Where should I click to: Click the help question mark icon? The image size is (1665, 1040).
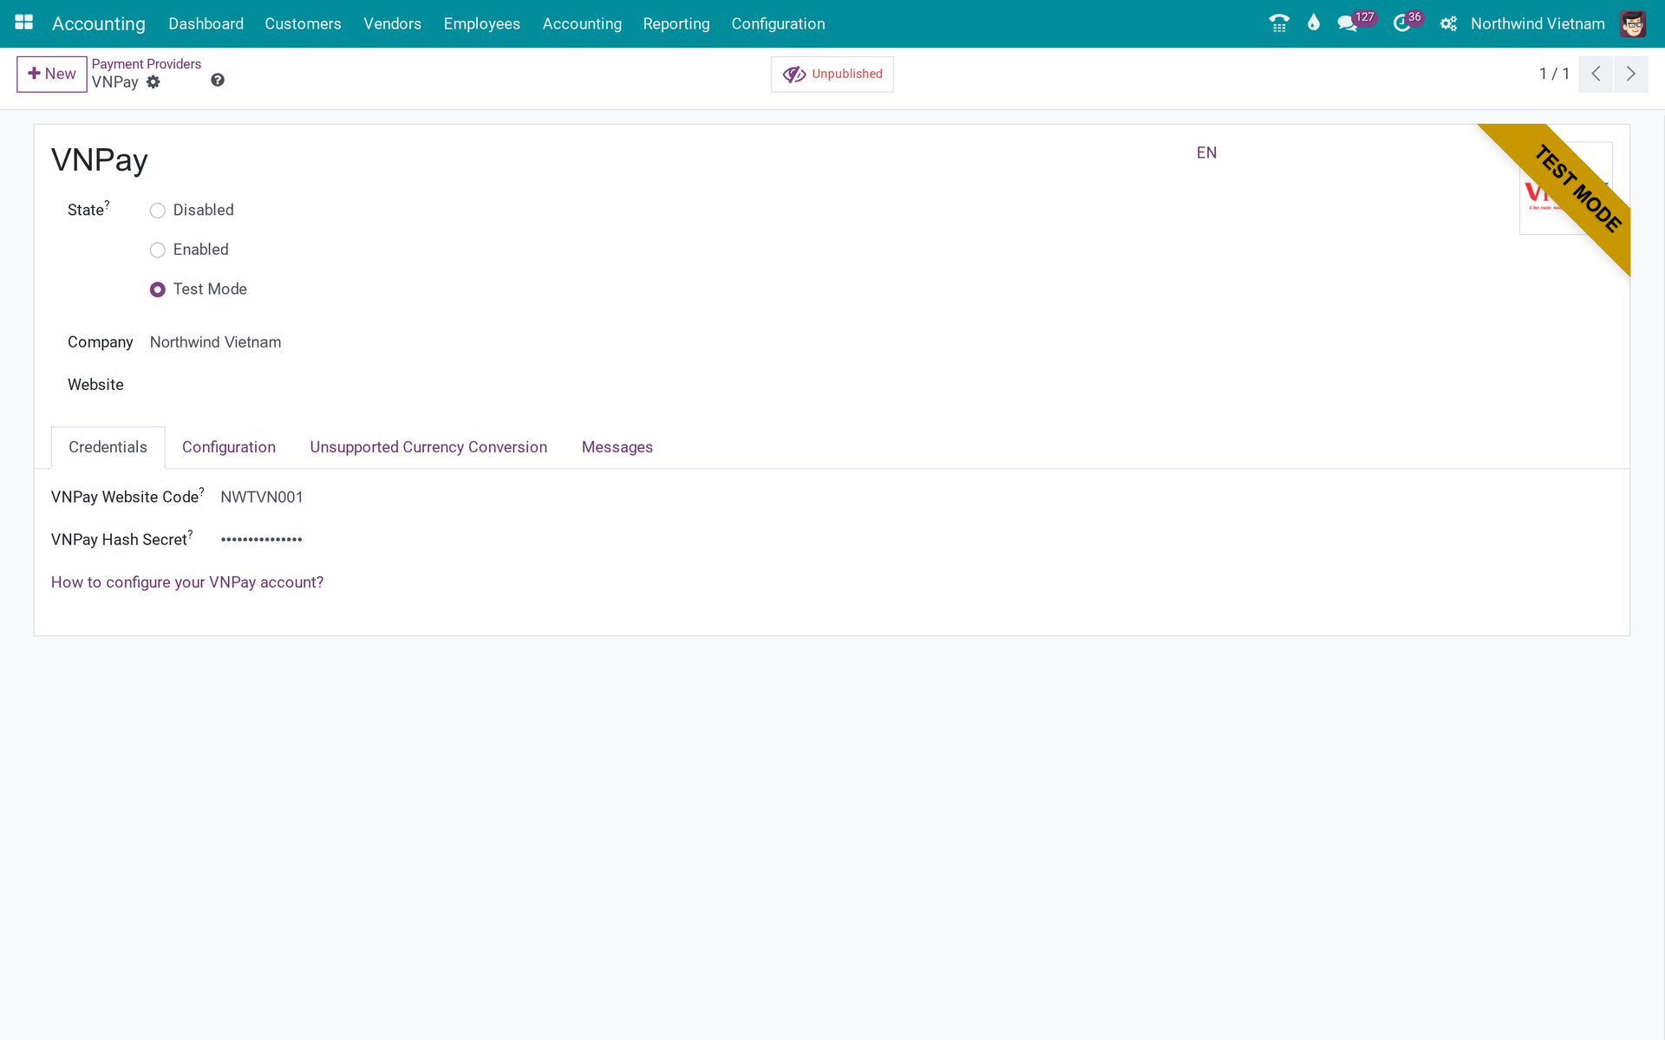[x=218, y=80]
